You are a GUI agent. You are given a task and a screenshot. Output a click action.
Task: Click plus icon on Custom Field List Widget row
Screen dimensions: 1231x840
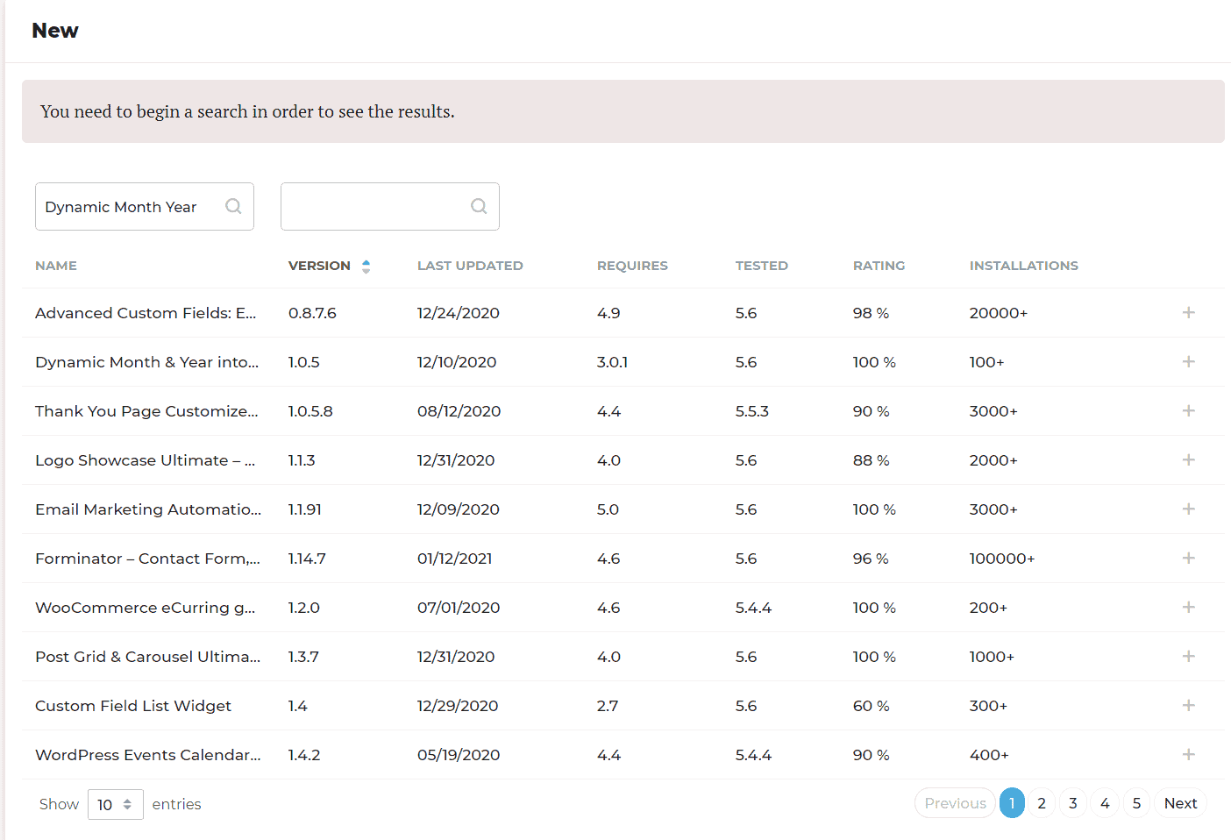1188,706
